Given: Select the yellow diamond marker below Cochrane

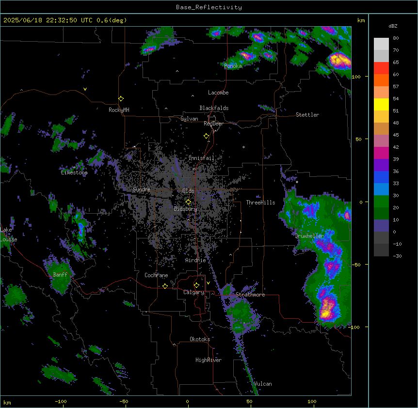Looking at the screenshot, I should pos(165,286).
